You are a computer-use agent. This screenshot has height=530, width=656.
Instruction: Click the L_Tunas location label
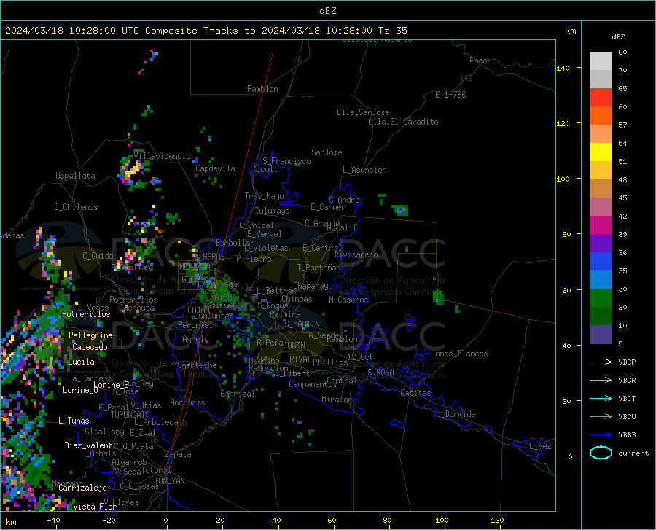(74, 421)
